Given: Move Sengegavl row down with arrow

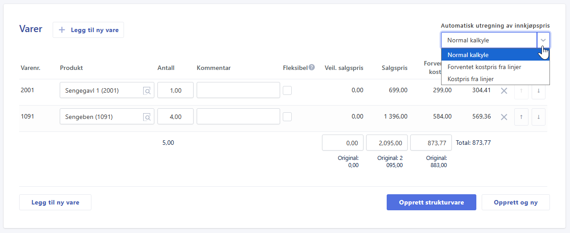Looking at the screenshot, I should click(x=538, y=91).
